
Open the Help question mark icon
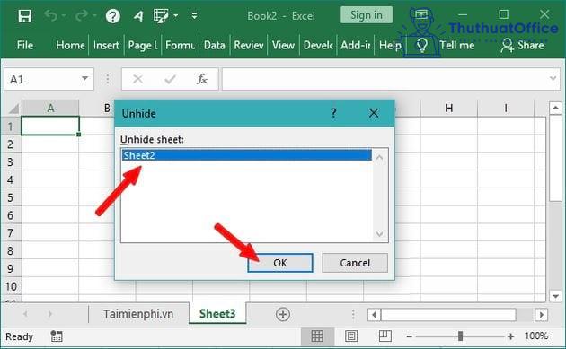113,16
